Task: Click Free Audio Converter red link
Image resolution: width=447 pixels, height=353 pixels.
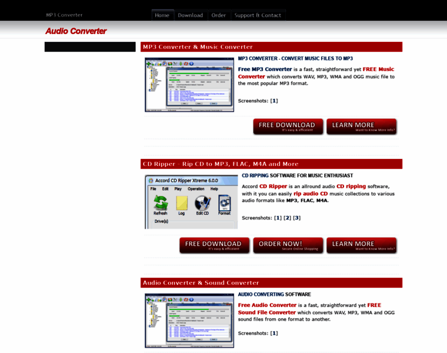Action: pyautogui.click(x=267, y=305)
